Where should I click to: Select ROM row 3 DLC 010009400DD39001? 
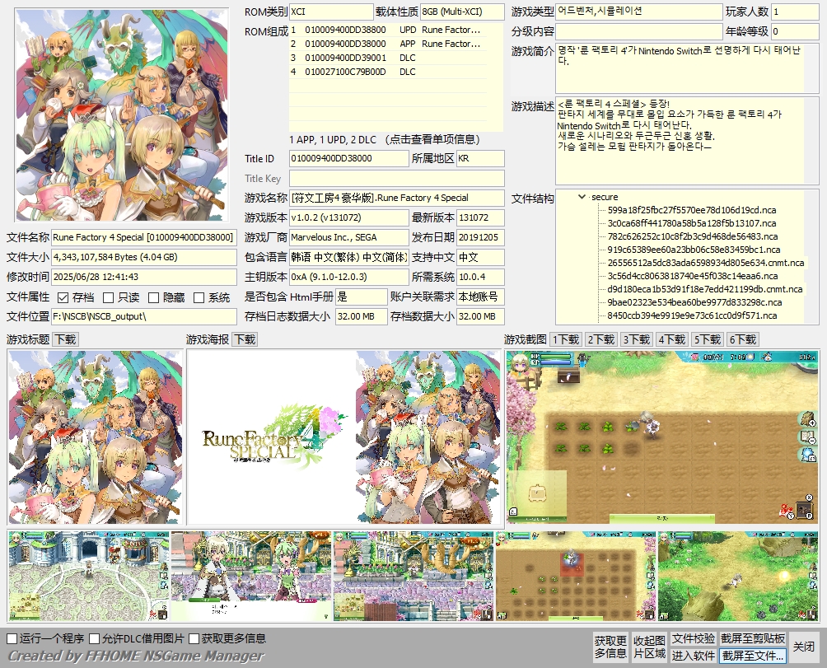pyautogui.click(x=388, y=58)
